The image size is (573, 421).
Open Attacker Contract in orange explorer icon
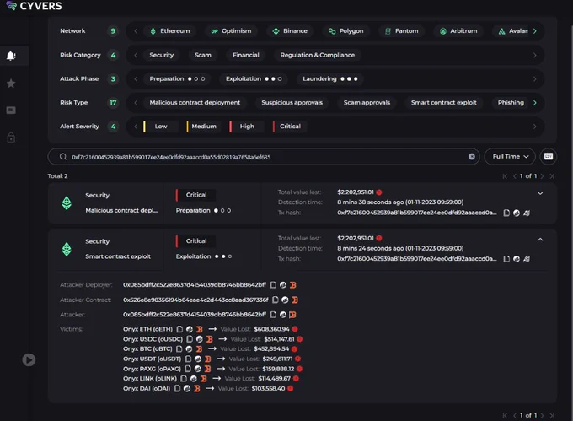295,300
